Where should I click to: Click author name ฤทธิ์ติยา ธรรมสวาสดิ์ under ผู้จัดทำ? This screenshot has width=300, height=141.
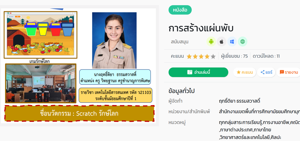click(240, 101)
